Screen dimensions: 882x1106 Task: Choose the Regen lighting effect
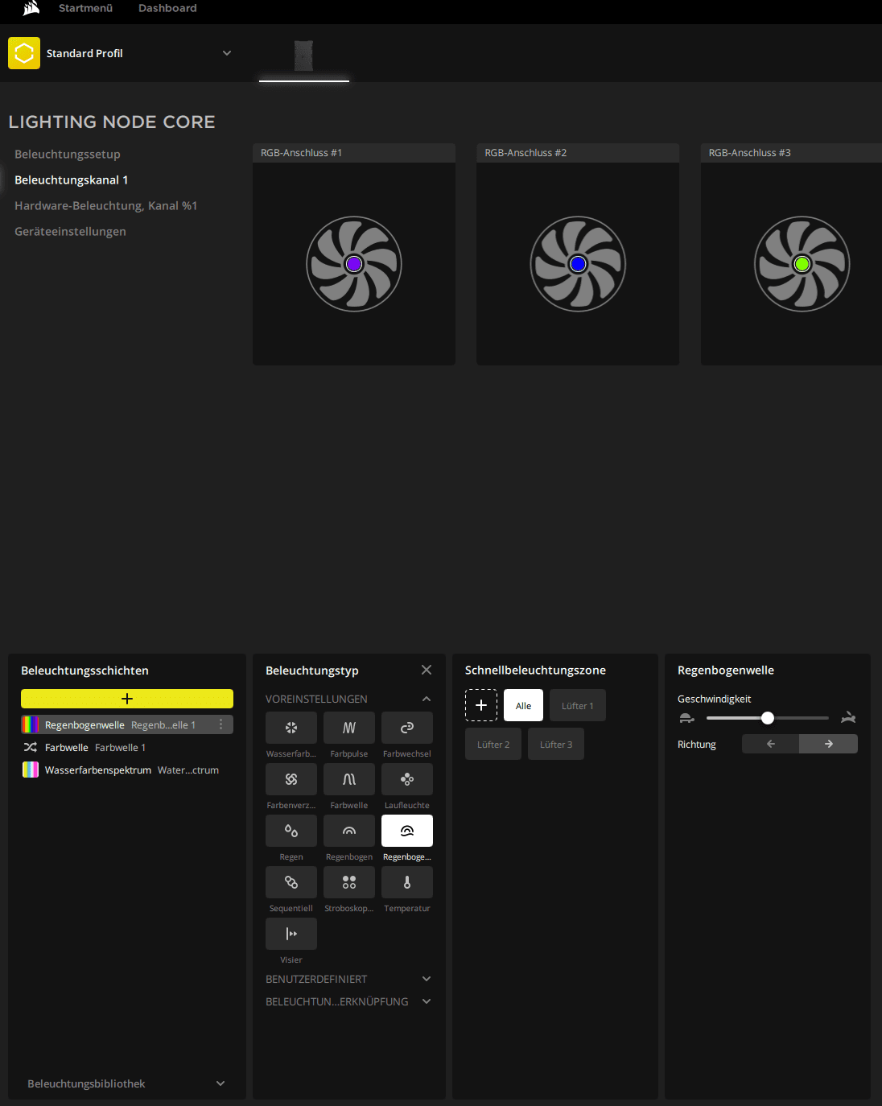click(291, 831)
